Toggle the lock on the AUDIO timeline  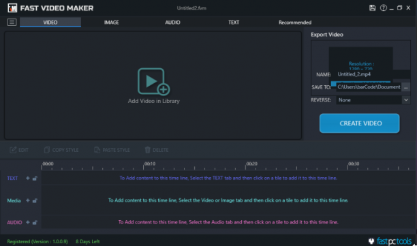click(35, 222)
